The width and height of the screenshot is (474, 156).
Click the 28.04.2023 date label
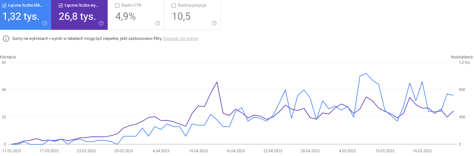(x=310, y=151)
